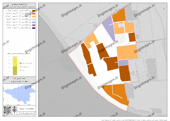The width and height of the screenshot is (170, 121).
Task: Click the large triangular lavender block on the map
Action: (110, 28)
